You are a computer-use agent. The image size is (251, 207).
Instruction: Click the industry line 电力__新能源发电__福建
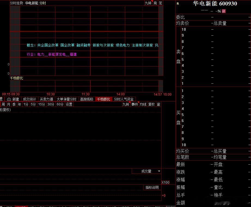pyautogui.click(x=57, y=54)
